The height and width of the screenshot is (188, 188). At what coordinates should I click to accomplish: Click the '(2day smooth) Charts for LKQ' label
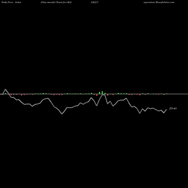coord(56,2)
